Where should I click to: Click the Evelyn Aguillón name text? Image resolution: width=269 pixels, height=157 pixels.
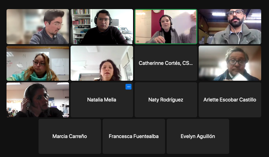pyautogui.click(x=198, y=136)
